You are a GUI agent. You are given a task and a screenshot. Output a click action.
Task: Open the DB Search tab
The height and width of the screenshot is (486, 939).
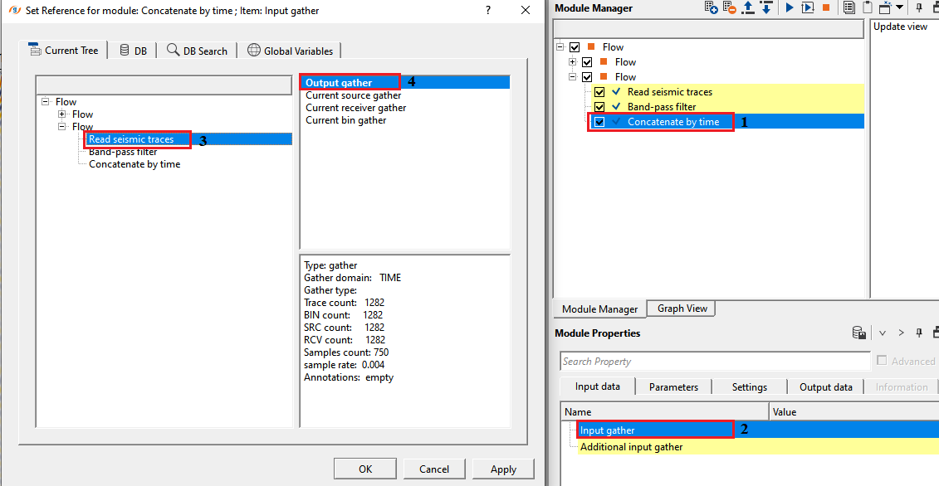[197, 51]
